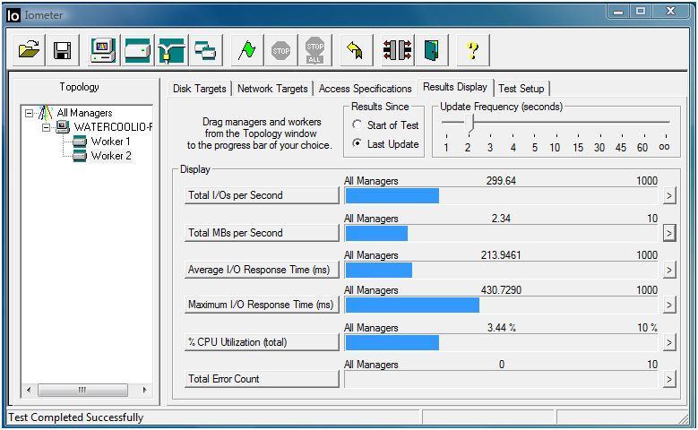The image size is (698, 430).
Task: Click the Total I/Os per Second button
Action: [262, 195]
